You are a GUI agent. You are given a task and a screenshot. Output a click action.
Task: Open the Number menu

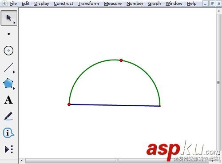(x=135, y=4)
